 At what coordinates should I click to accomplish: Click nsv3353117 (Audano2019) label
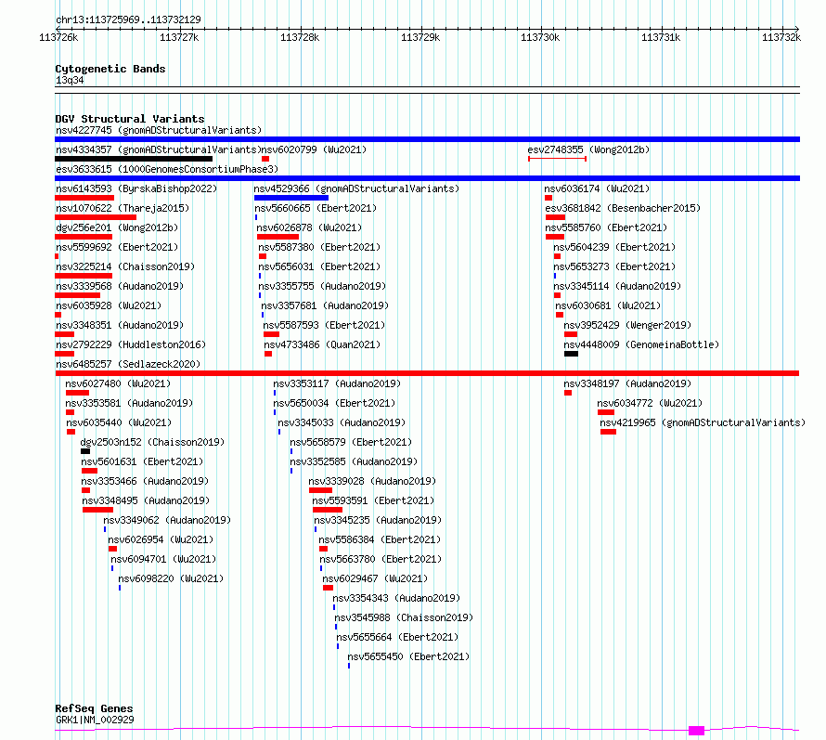(337, 383)
